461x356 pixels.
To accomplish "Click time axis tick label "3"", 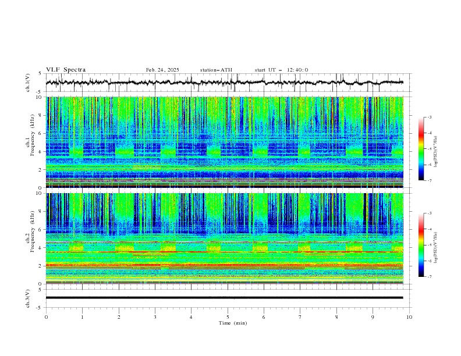I will [155, 317].
